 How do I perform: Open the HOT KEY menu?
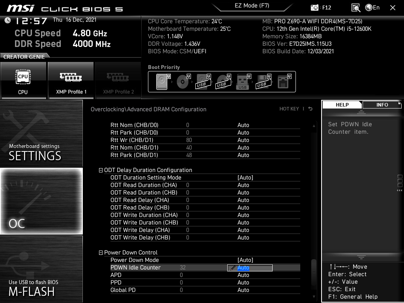[289, 109]
